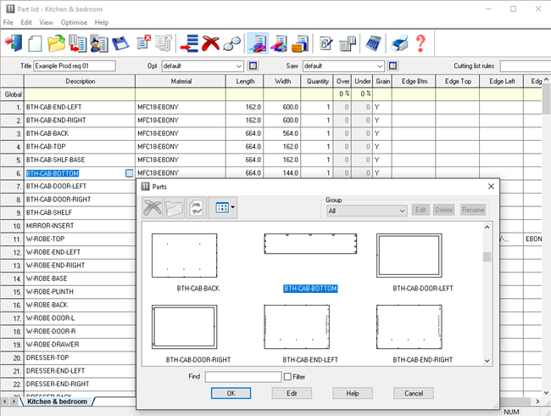Expand the Opt default dropdown
The width and height of the screenshot is (551, 416).
click(237, 65)
